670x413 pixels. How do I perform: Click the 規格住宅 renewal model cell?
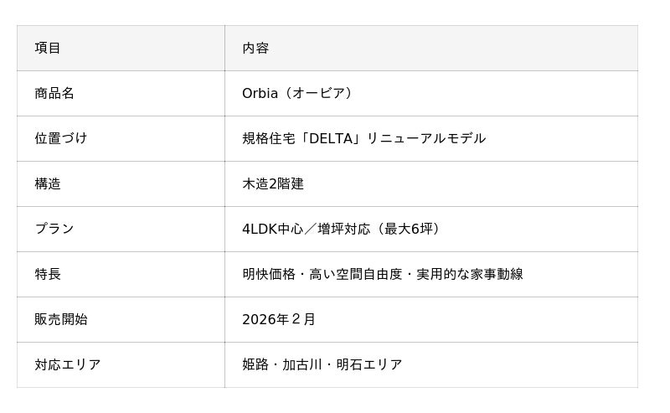pyautogui.click(x=363, y=138)
